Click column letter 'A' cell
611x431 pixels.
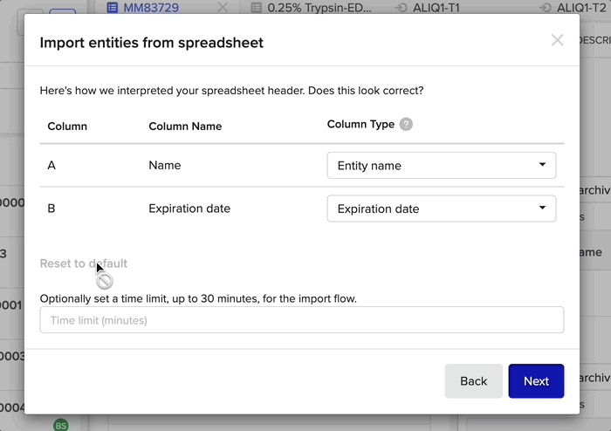coord(51,166)
